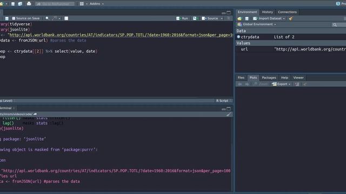
Task: Re-run the previous code region
Action: (x=195, y=18)
